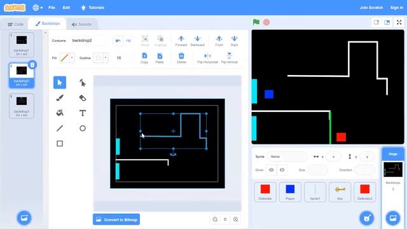This screenshot has width=407, height=229.
Task: Click the Group icon
Action: click(x=145, y=41)
